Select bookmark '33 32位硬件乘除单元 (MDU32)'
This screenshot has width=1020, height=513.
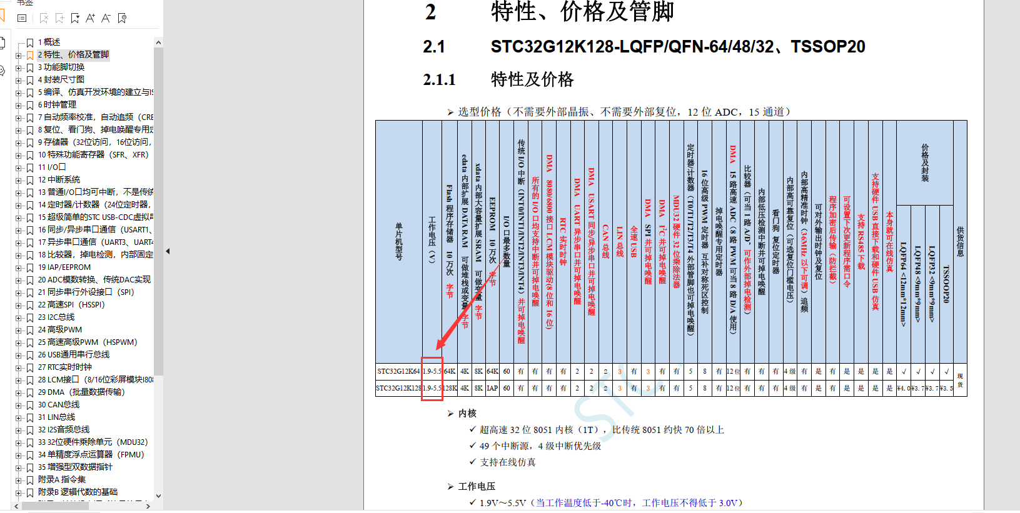93,442
